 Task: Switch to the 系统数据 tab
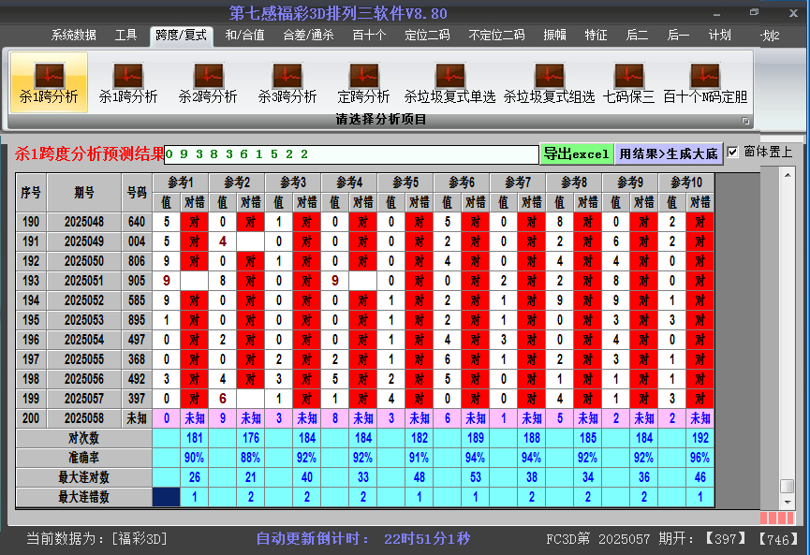(73, 36)
